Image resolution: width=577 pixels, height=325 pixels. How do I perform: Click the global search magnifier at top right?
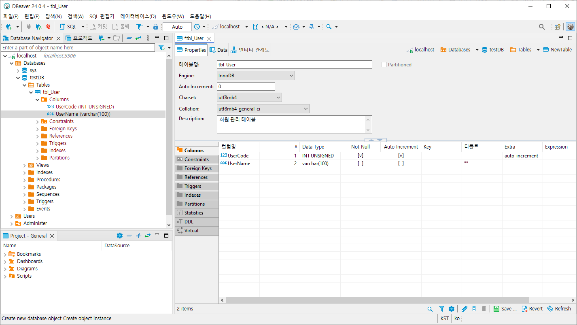tap(542, 27)
